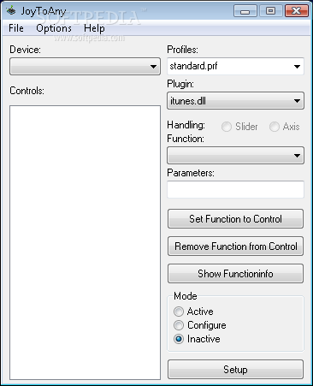
Task: Select the Inactive mode radio button
Action: pos(179,339)
